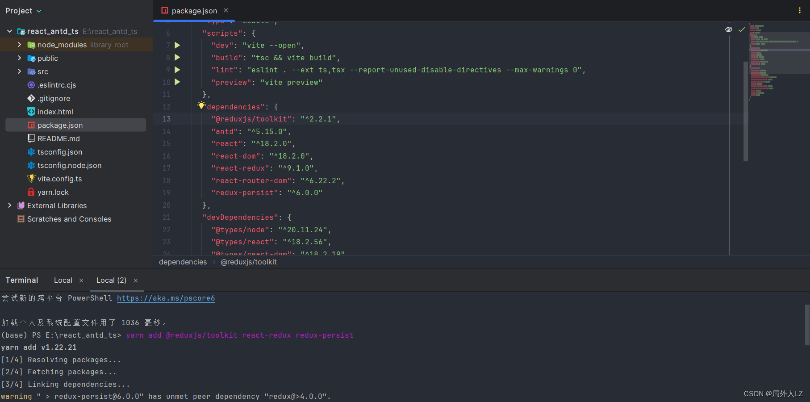Screen dimensions: 810x402
Task: Click the index.html file icon
Action: pos(31,112)
